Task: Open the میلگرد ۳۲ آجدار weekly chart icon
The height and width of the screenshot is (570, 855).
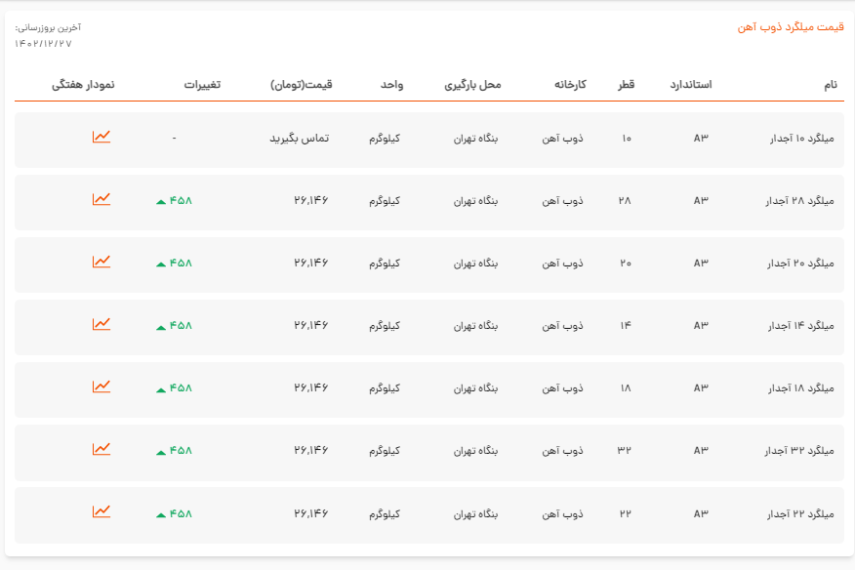Action: click(x=102, y=449)
